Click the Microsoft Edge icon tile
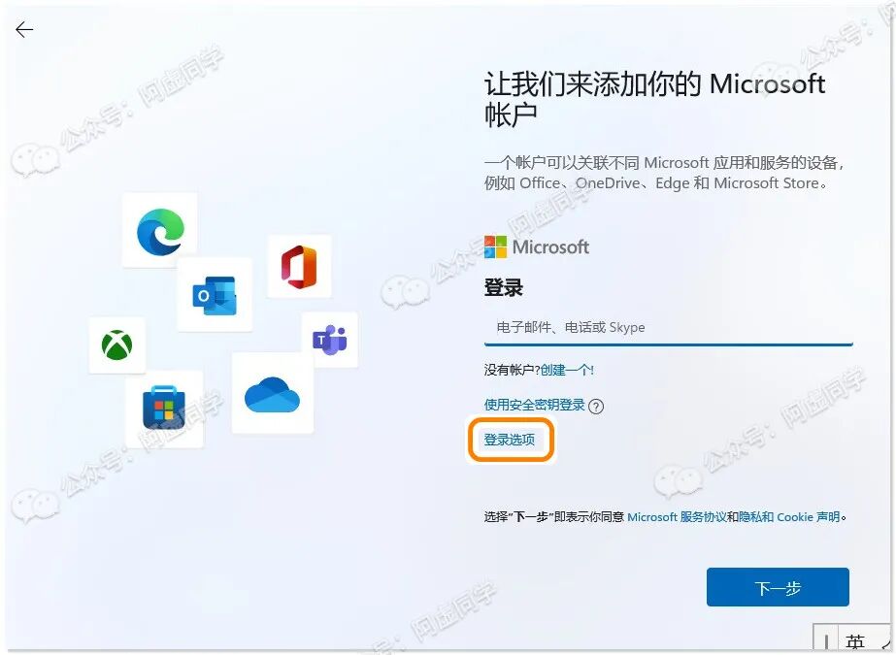This screenshot has width=896, height=655. pyautogui.click(x=160, y=230)
